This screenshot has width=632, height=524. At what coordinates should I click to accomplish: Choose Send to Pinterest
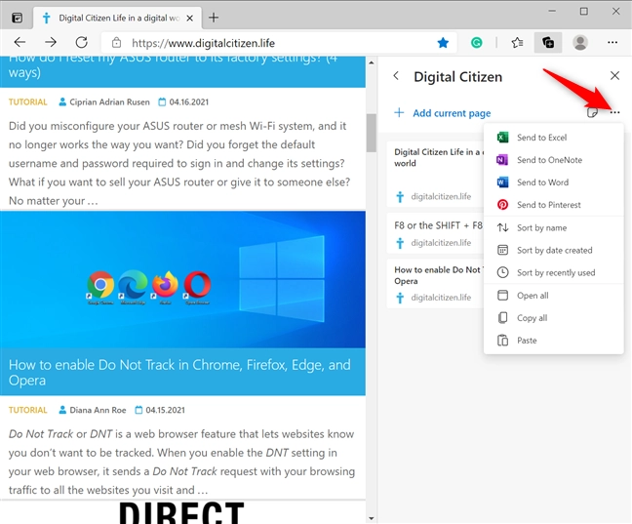(x=554, y=205)
